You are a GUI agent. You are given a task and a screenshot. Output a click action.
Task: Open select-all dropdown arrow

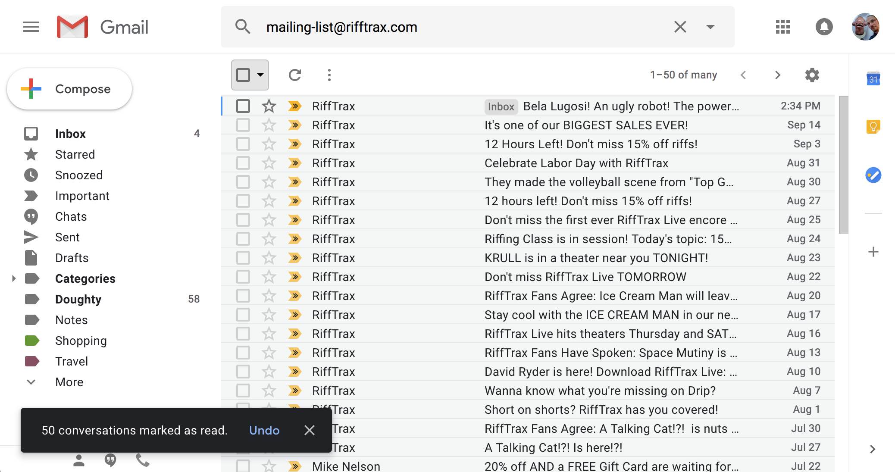tap(260, 75)
